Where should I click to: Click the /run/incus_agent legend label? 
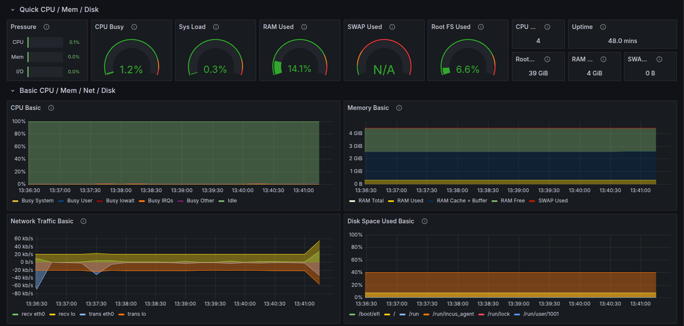coord(453,314)
